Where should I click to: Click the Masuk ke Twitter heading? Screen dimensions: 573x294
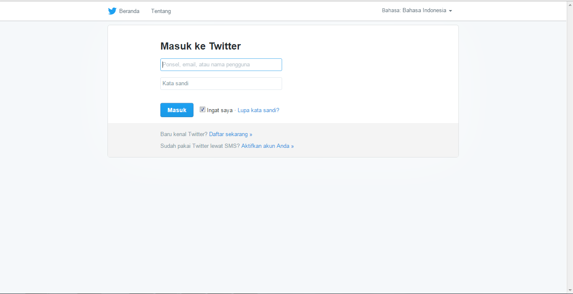[201, 46]
